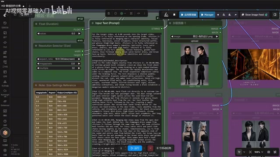Viewport: 280px width, 157px height.
Task: Increase Float value with right arrow
Action: click(79, 34)
